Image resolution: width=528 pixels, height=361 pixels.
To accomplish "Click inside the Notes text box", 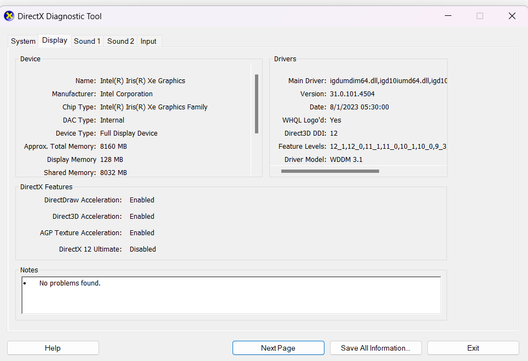I will click(x=231, y=295).
